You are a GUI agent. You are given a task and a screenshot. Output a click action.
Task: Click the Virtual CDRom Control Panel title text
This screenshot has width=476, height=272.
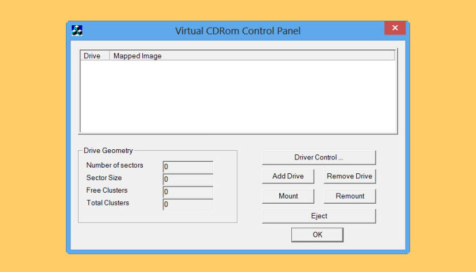237,30
